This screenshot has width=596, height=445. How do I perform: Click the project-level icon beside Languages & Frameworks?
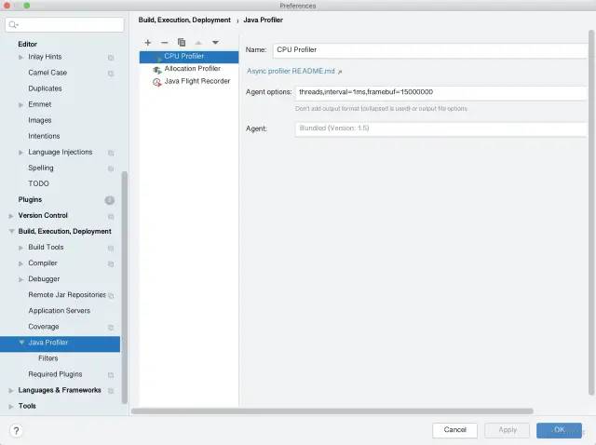click(x=111, y=391)
